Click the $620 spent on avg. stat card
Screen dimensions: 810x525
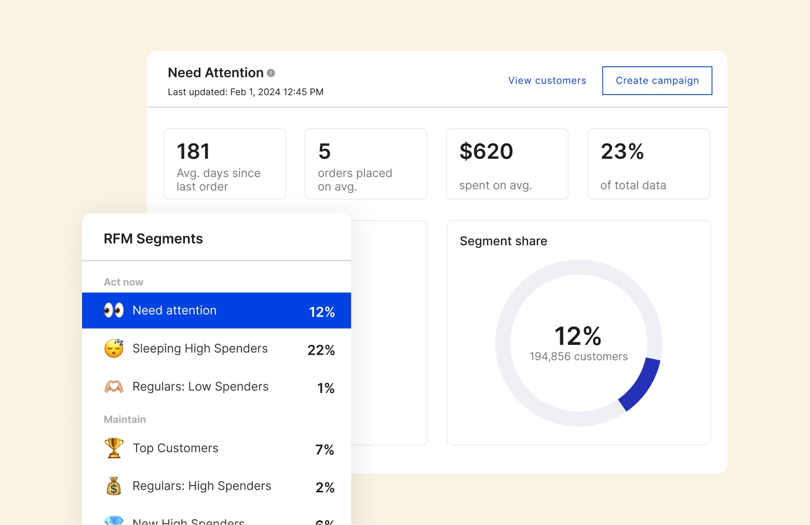507,164
